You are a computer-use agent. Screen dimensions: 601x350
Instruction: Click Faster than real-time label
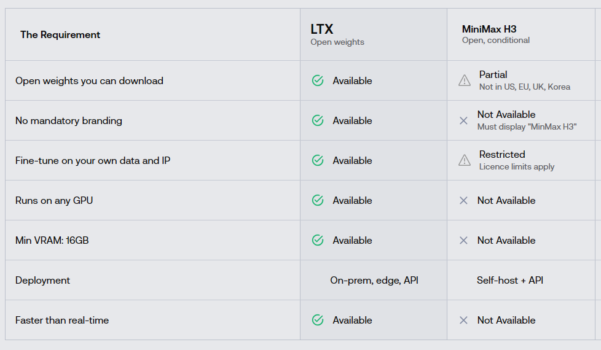coord(62,320)
